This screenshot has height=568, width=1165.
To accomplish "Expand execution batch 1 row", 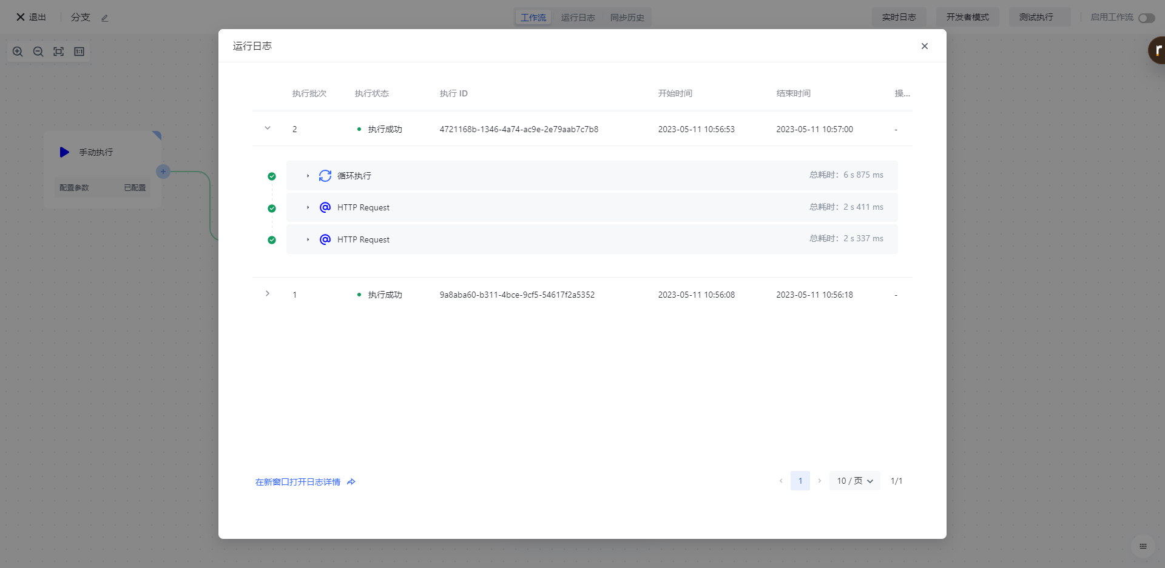I will pyautogui.click(x=268, y=294).
